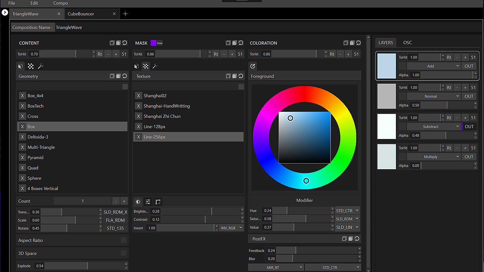
Task: Select the LAYERS tab
Action: click(386, 42)
